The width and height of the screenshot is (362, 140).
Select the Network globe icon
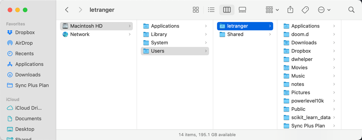click(65, 34)
